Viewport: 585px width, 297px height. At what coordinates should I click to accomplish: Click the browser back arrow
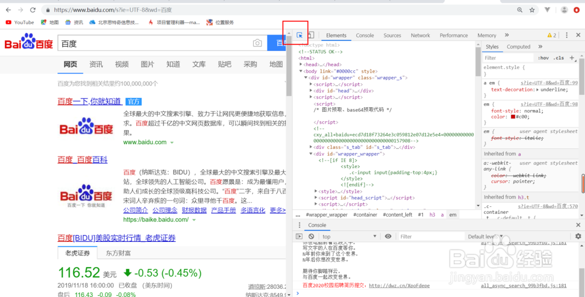point(8,10)
